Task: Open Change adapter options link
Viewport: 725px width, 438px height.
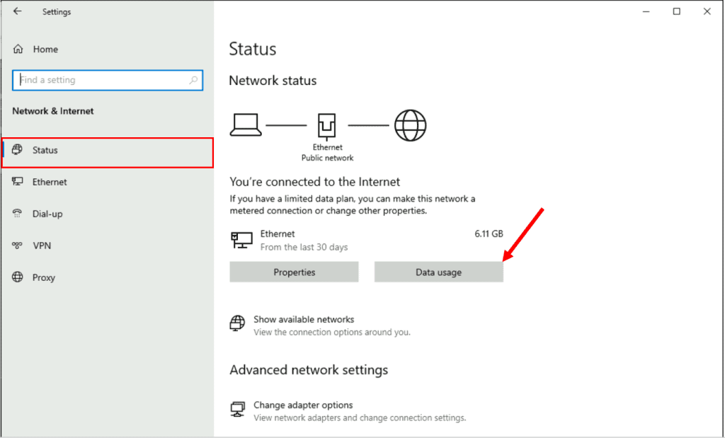Action: pos(303,405)
